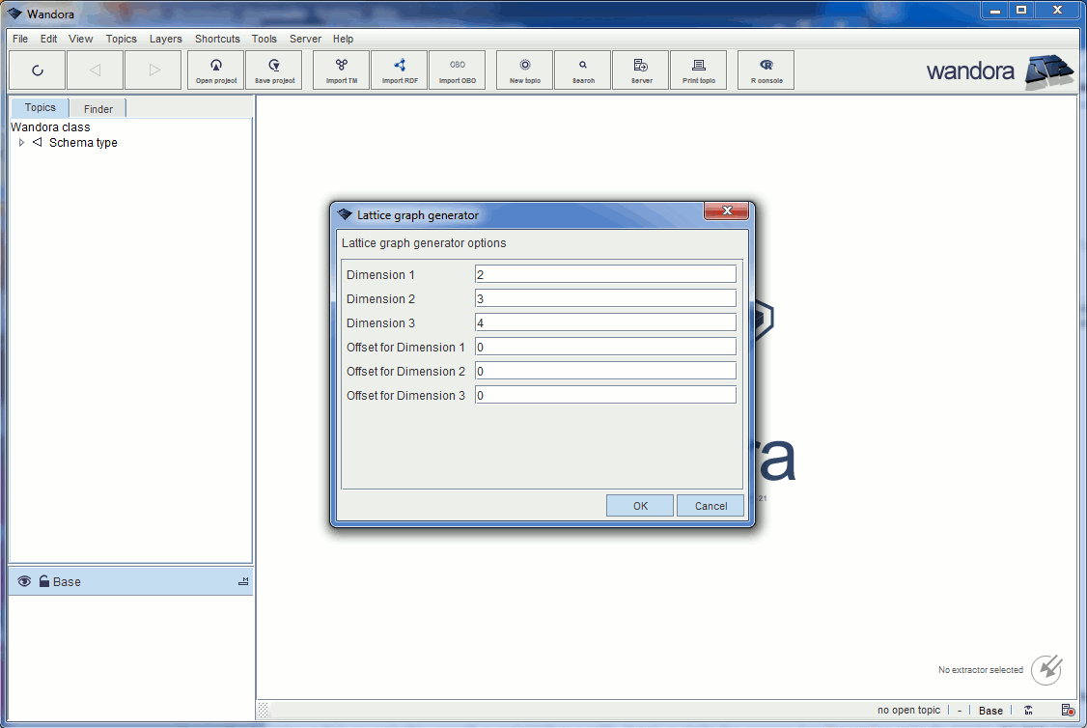Open the Tools menu
1087x728 pixels.
click(x=264, y=40)
